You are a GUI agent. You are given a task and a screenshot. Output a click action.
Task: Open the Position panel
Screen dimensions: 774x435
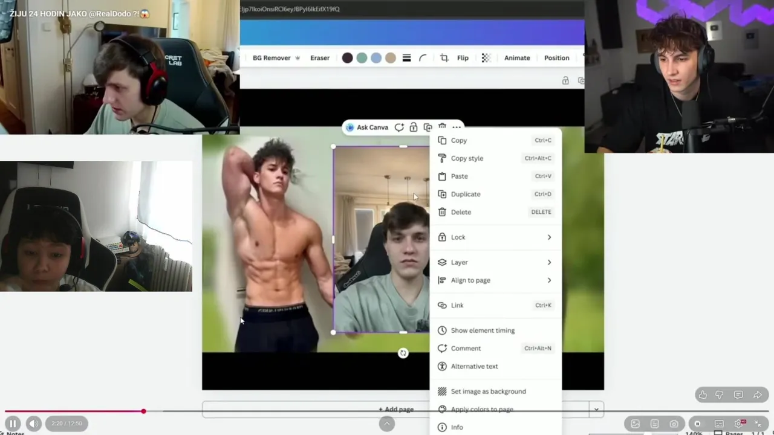click(556, 58)
